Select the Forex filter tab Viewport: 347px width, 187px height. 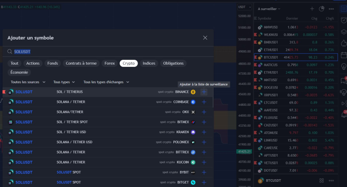110,63
